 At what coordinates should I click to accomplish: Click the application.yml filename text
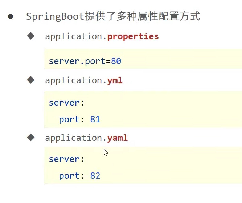tap(84, 81)
